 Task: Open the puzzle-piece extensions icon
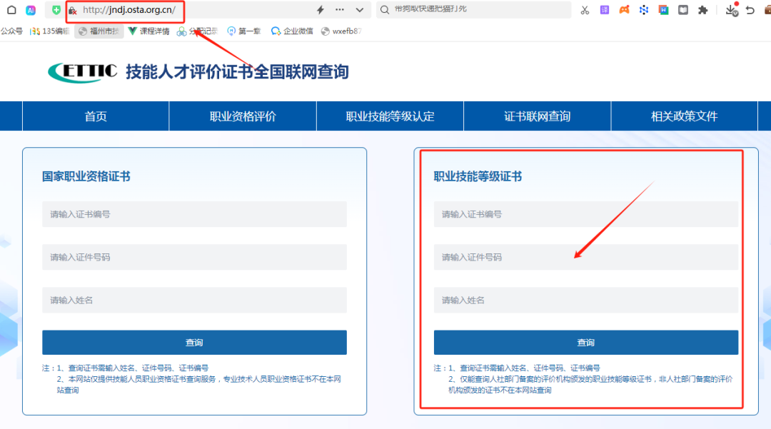click(702, 10)
